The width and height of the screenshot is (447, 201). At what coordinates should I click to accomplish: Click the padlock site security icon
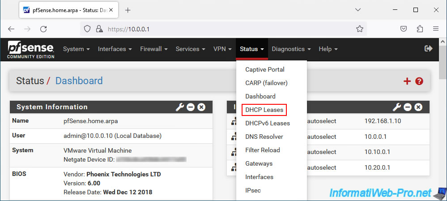(x=99, y=29)
